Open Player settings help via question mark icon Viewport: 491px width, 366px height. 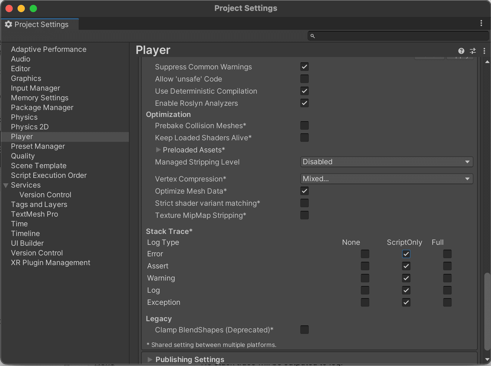(x=461, y=51)
